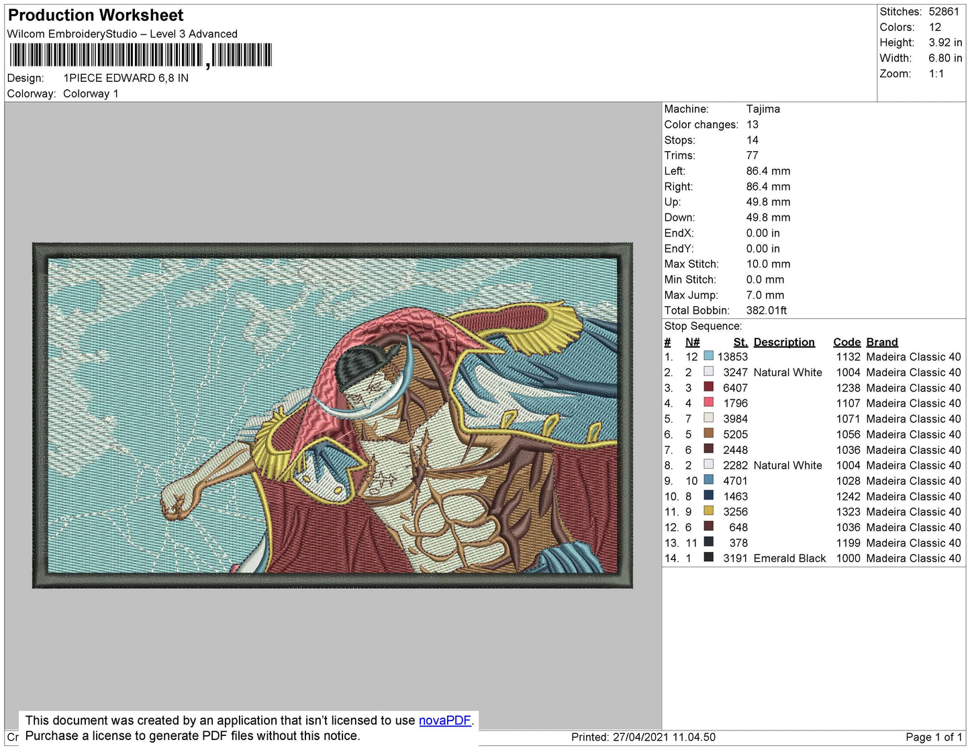
Task: Click the Max Jump value 7.0 mm
Action: click(765, 295)
